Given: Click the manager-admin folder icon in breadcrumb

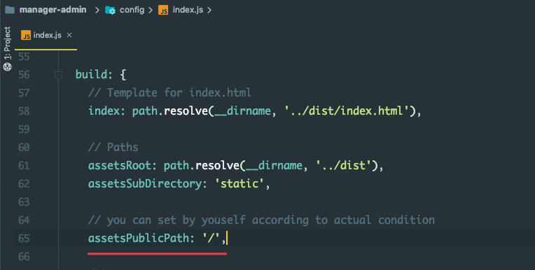Looking at the screenshot, I should pos(10,10).
